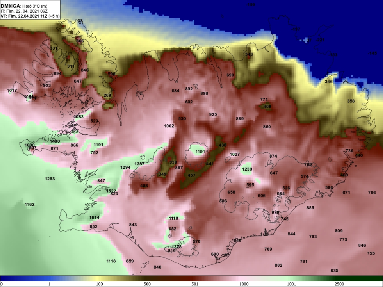Click the map value 925
Viewport: 383px width, 287px height.
[x=213, y=114]
